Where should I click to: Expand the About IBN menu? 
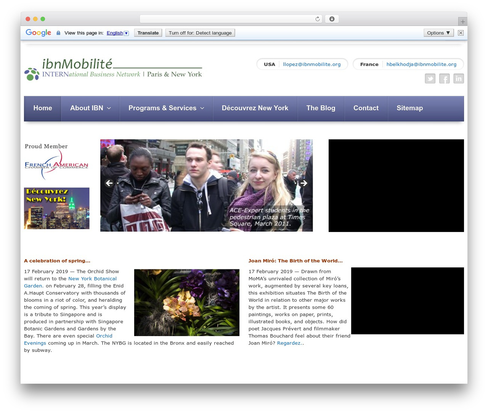click(90, 108)
